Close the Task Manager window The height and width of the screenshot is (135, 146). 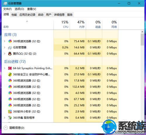pyautogui.click(x=139, y=3)
